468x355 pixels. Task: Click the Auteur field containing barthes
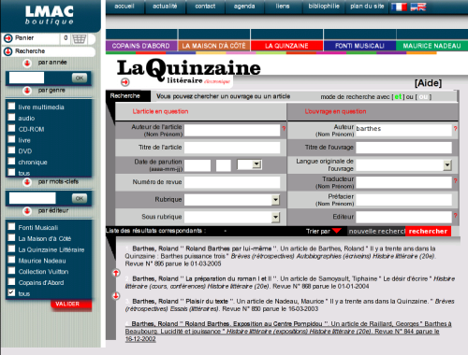(403, 130)
